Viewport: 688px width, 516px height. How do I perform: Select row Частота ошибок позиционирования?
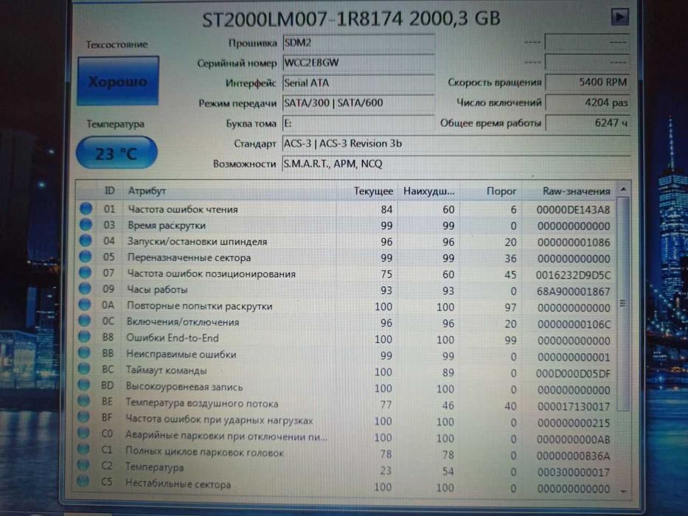(346, 274)
